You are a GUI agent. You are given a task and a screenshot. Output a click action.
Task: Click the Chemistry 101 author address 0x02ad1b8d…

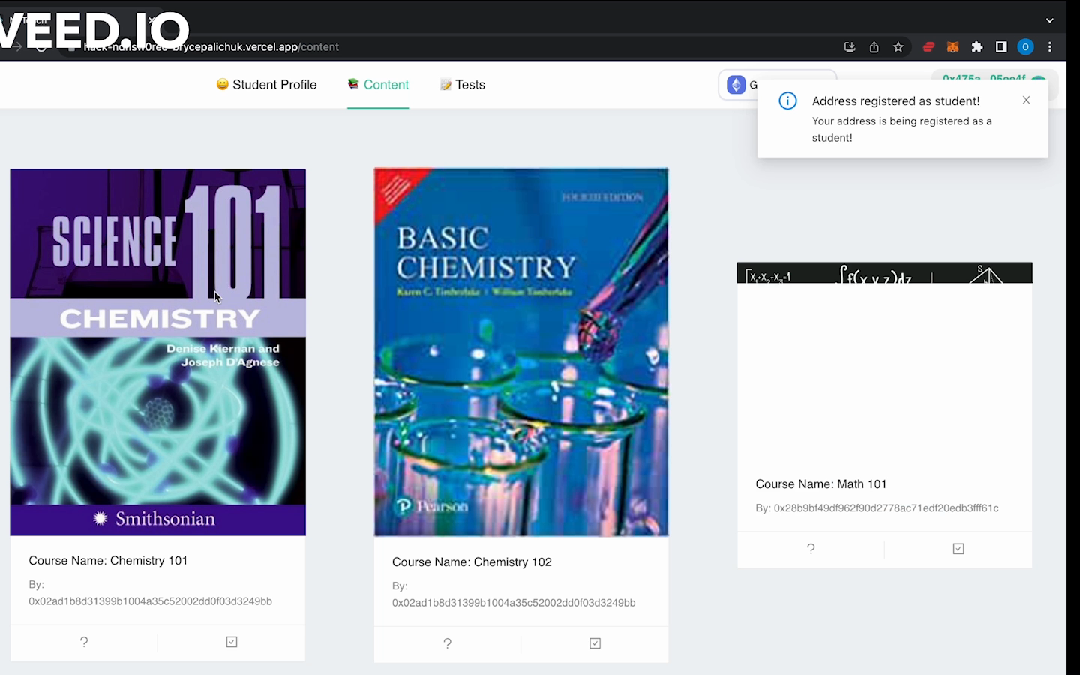point(150,601)
